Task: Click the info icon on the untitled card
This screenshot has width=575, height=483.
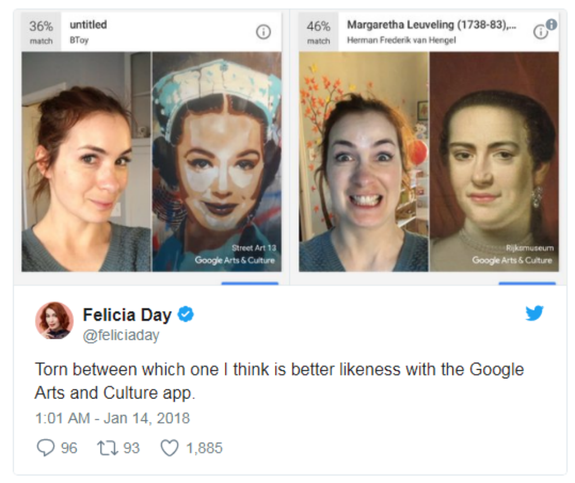Action: (x=263, y=33)
